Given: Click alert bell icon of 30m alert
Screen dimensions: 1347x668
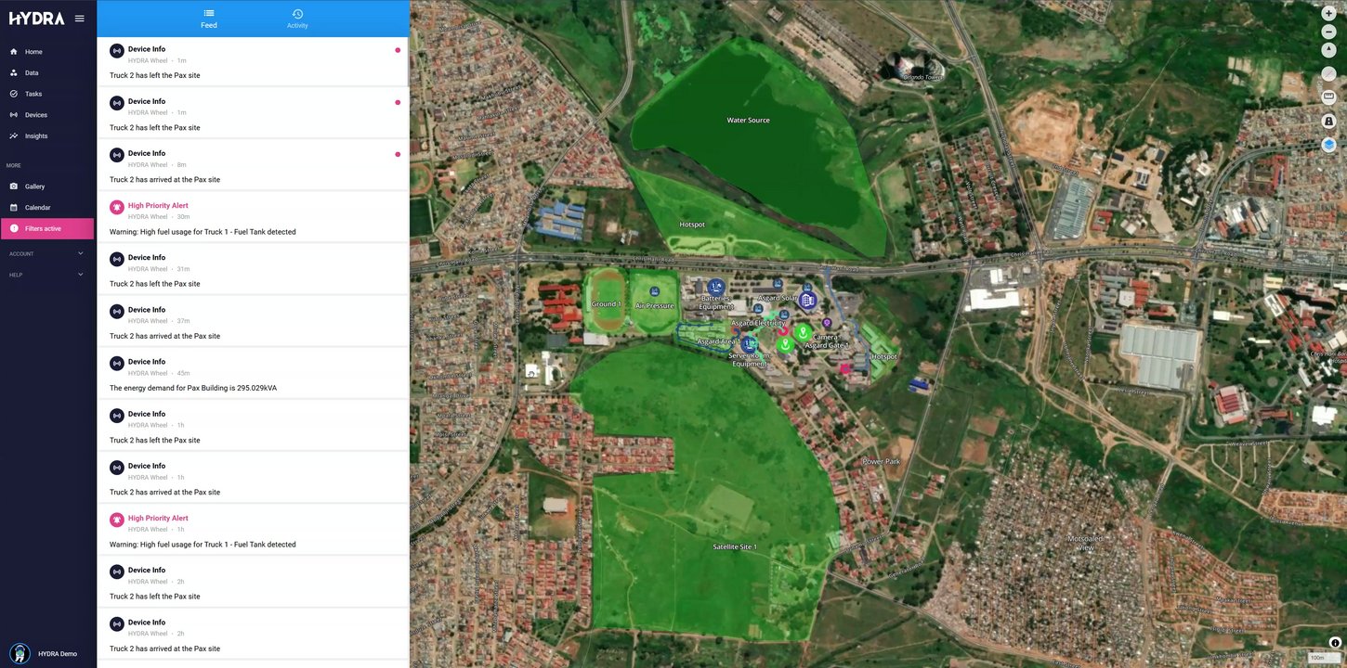Looking at the screenshot, I should [x=117, y=207].
